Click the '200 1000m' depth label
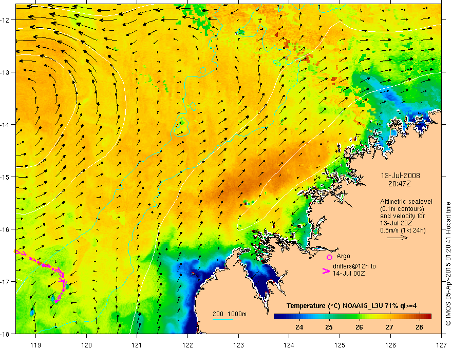 click(x=230, y=314)
